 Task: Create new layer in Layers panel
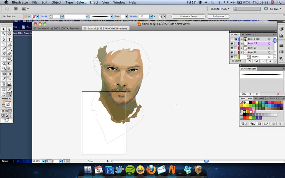point(263,61)
